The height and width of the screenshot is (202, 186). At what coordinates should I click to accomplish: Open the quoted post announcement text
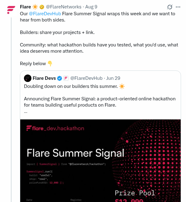tap(100, 102)
